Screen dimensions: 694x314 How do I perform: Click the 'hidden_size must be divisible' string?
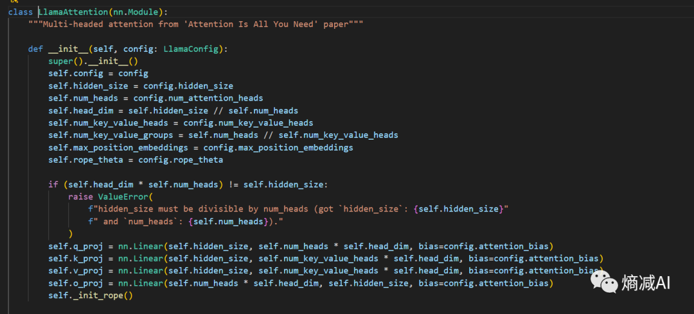(x=298, y=209)
